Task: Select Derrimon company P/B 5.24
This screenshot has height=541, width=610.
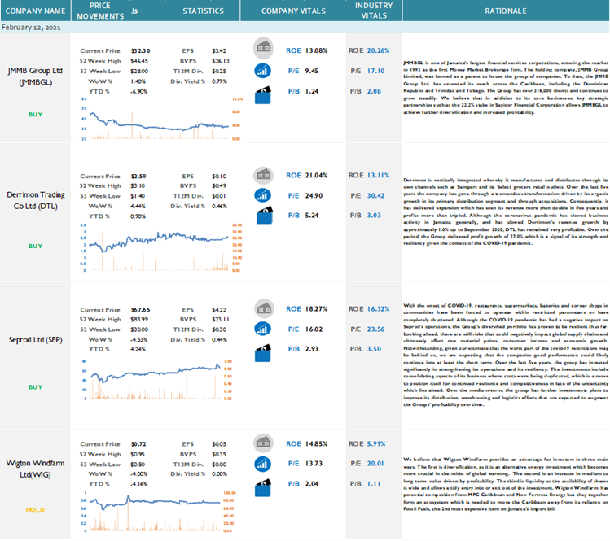Action: [x=312, y=216]
